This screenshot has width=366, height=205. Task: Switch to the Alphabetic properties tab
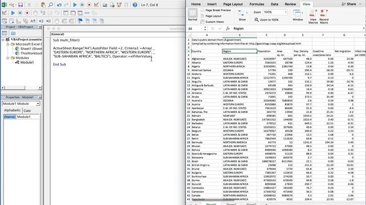click(12, 110)
